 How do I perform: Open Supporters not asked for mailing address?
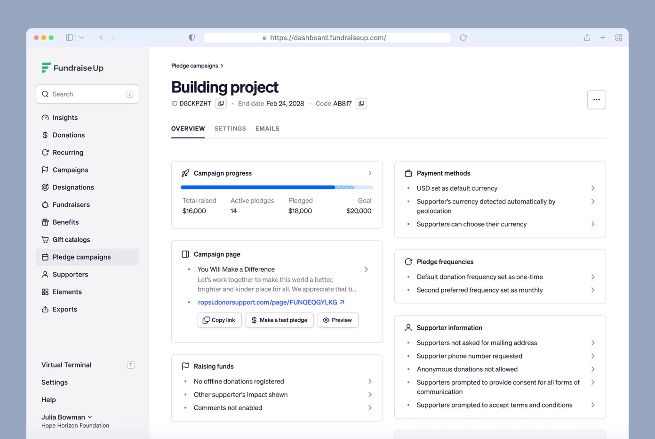tap(500, 343)
